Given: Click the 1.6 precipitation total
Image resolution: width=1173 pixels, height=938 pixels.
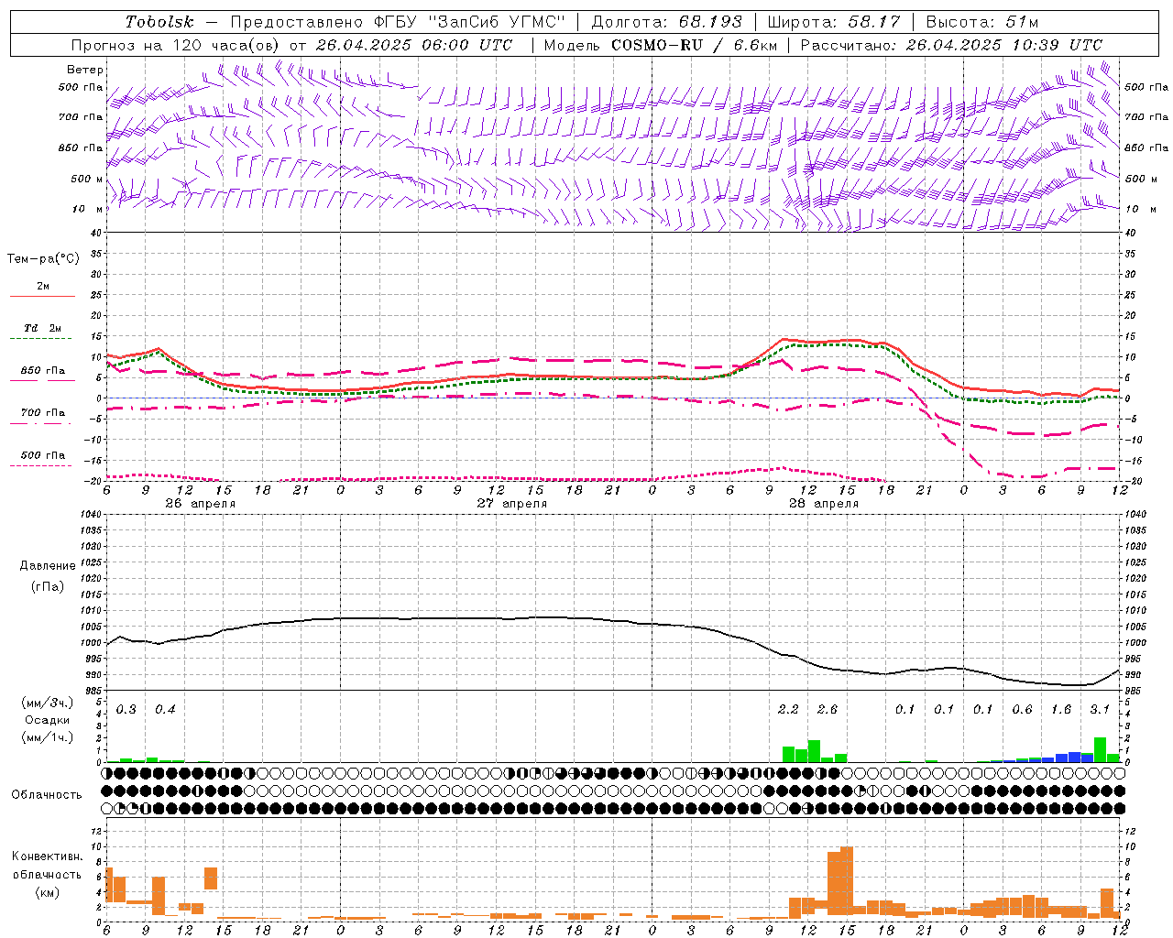Looking at the screenshot, I should 1061,710.
